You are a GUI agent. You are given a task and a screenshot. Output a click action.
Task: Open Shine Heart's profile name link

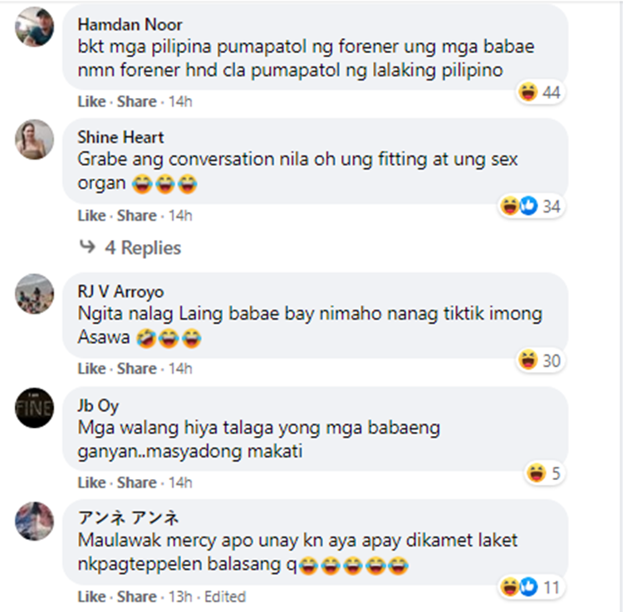[x=120, y=137]
